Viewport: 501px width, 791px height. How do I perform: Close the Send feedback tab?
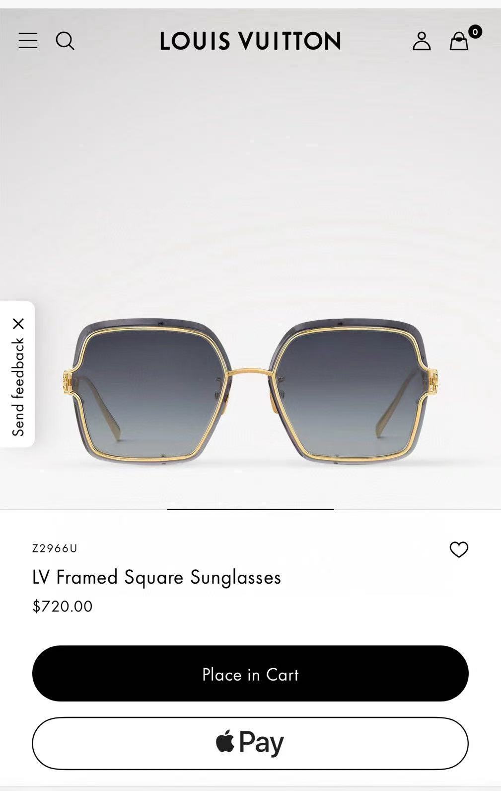18,324
